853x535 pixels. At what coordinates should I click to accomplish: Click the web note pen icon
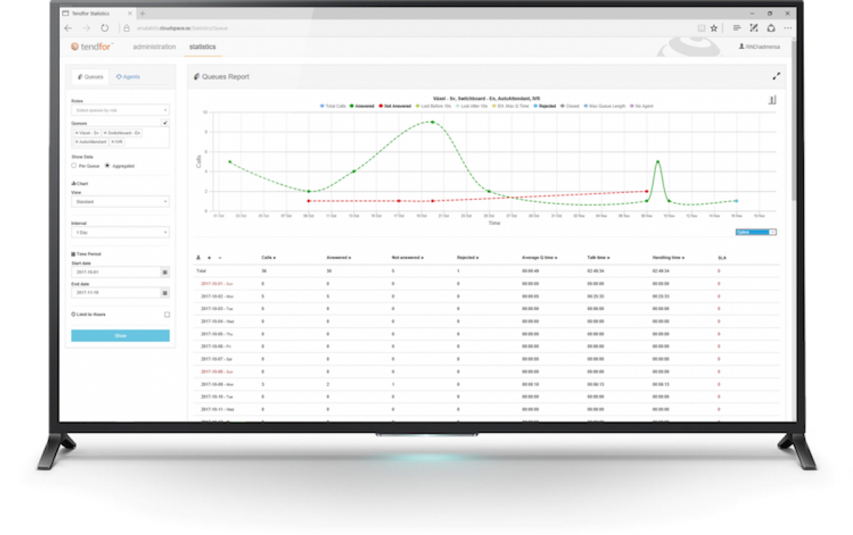point(754,28)
